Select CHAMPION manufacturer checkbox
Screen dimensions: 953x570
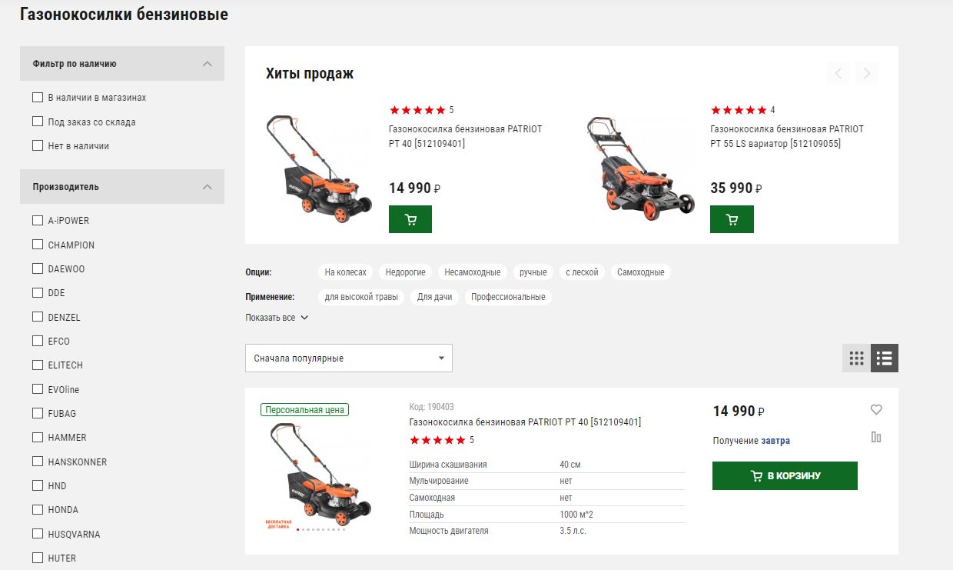[38, 245]
